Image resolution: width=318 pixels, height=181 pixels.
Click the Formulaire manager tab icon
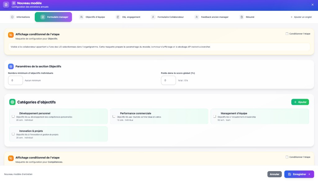[x=43, y=17]
